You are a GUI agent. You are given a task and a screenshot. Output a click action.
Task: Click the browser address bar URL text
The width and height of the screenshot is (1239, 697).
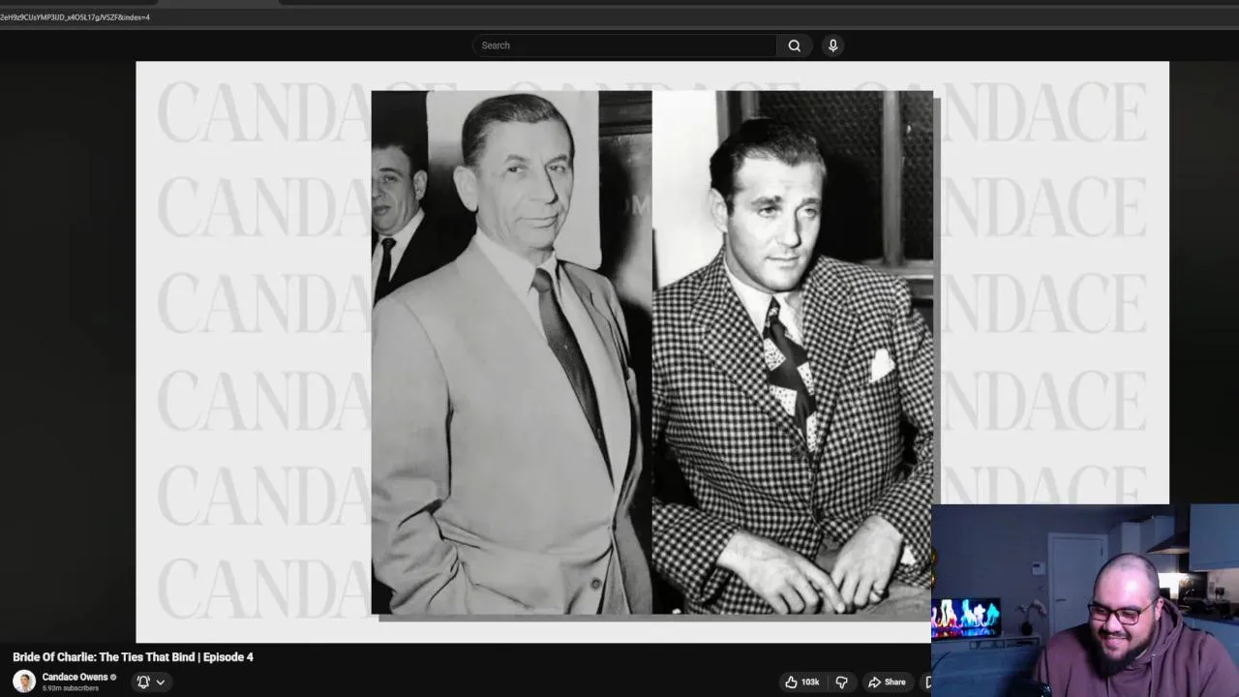point(76,17)
